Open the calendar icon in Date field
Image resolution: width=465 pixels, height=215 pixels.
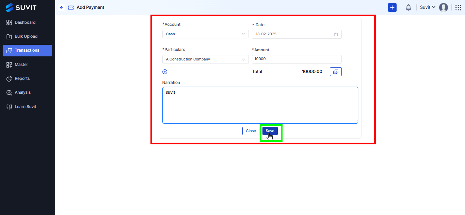(x=336, y=34)
